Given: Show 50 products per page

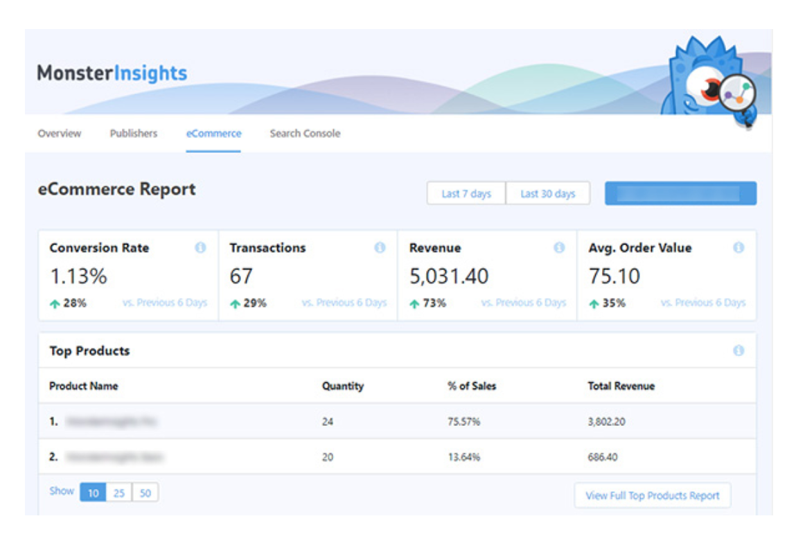Looking at the screenshot, I should click(145, 493).
